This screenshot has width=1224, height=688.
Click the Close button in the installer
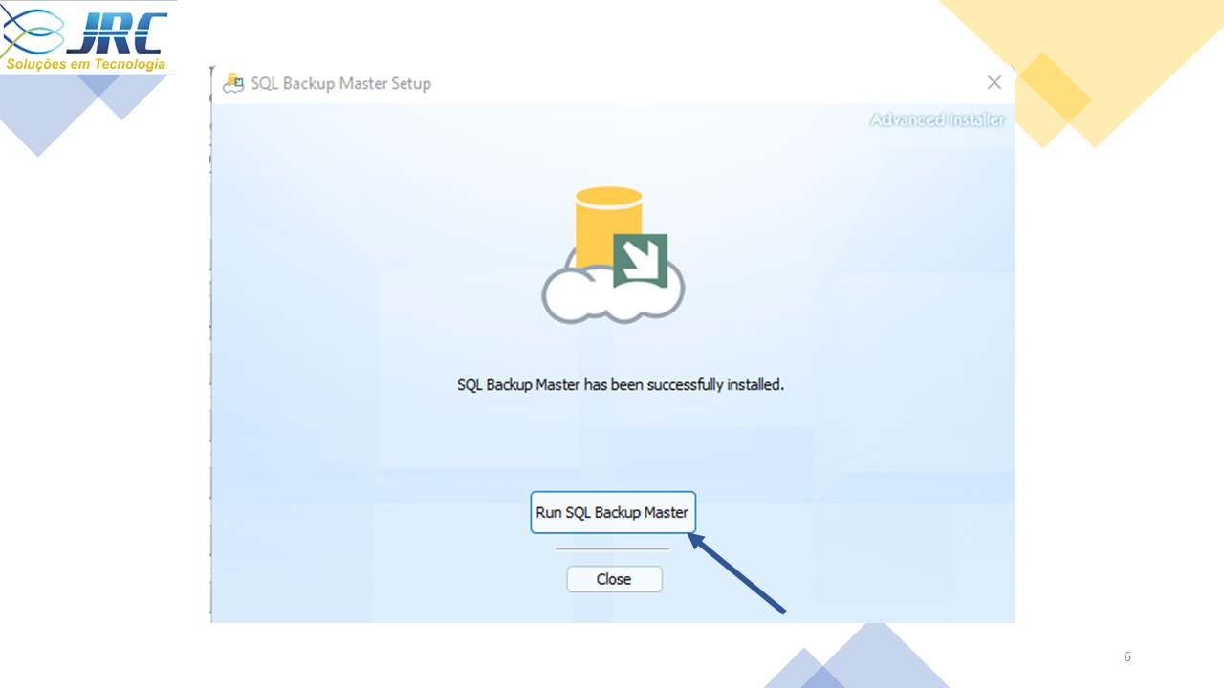pos(614,579)
